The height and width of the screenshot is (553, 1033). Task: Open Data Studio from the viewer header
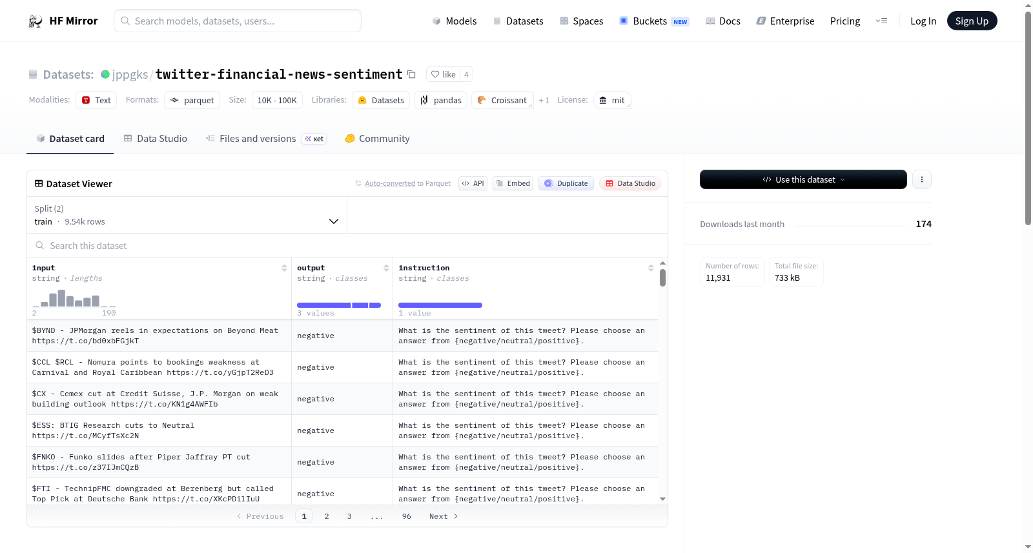tap(630, 183)
